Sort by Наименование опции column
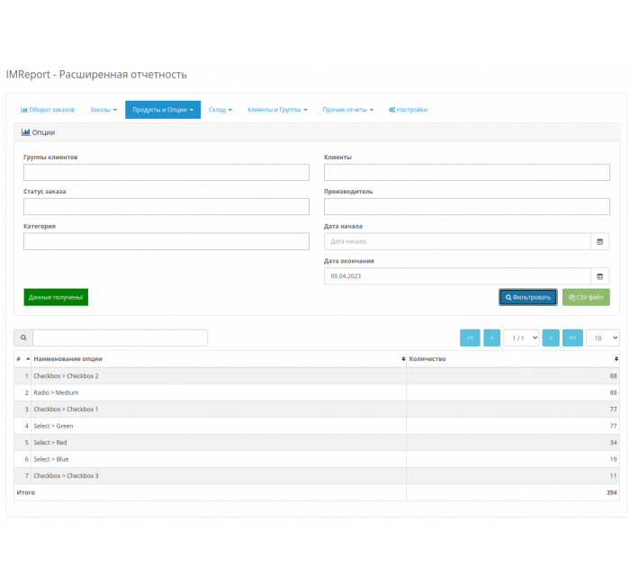 click(x=219, y=359)
